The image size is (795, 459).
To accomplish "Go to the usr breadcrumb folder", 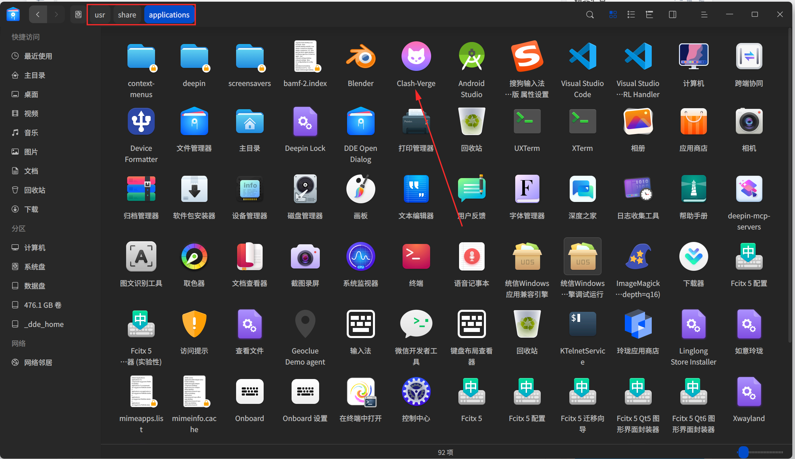I will 100,15.
